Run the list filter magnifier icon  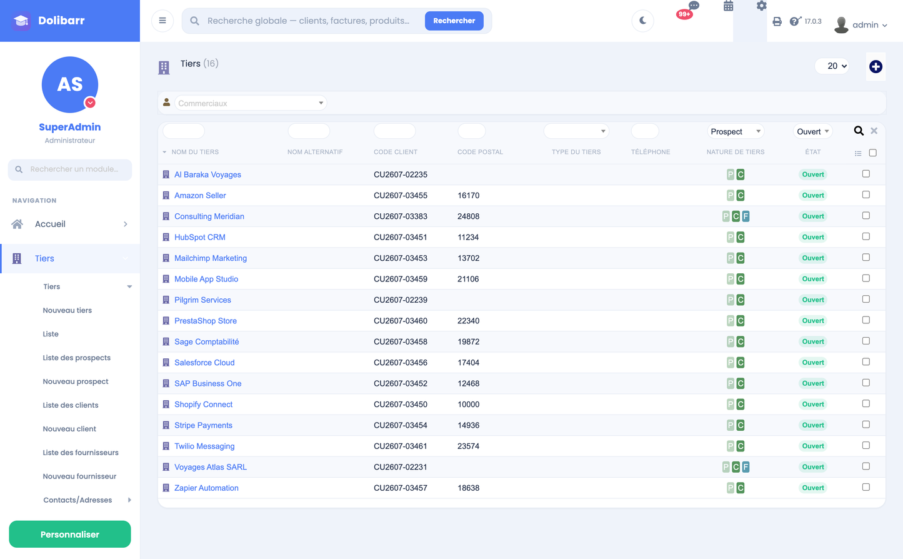click(859, 131)
